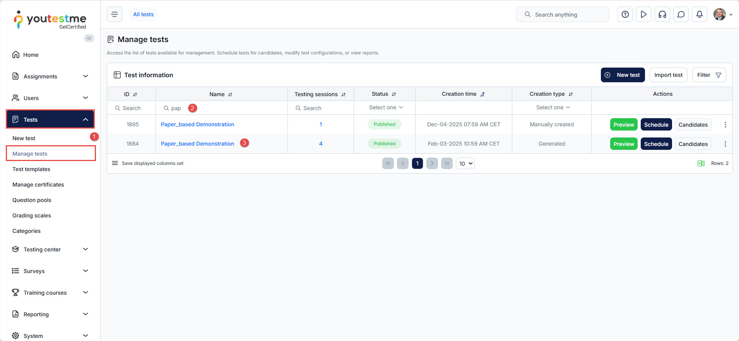The height and width of the screenshot is (341, 739).
Task: Export table using Excel icon
Action: 701,163
